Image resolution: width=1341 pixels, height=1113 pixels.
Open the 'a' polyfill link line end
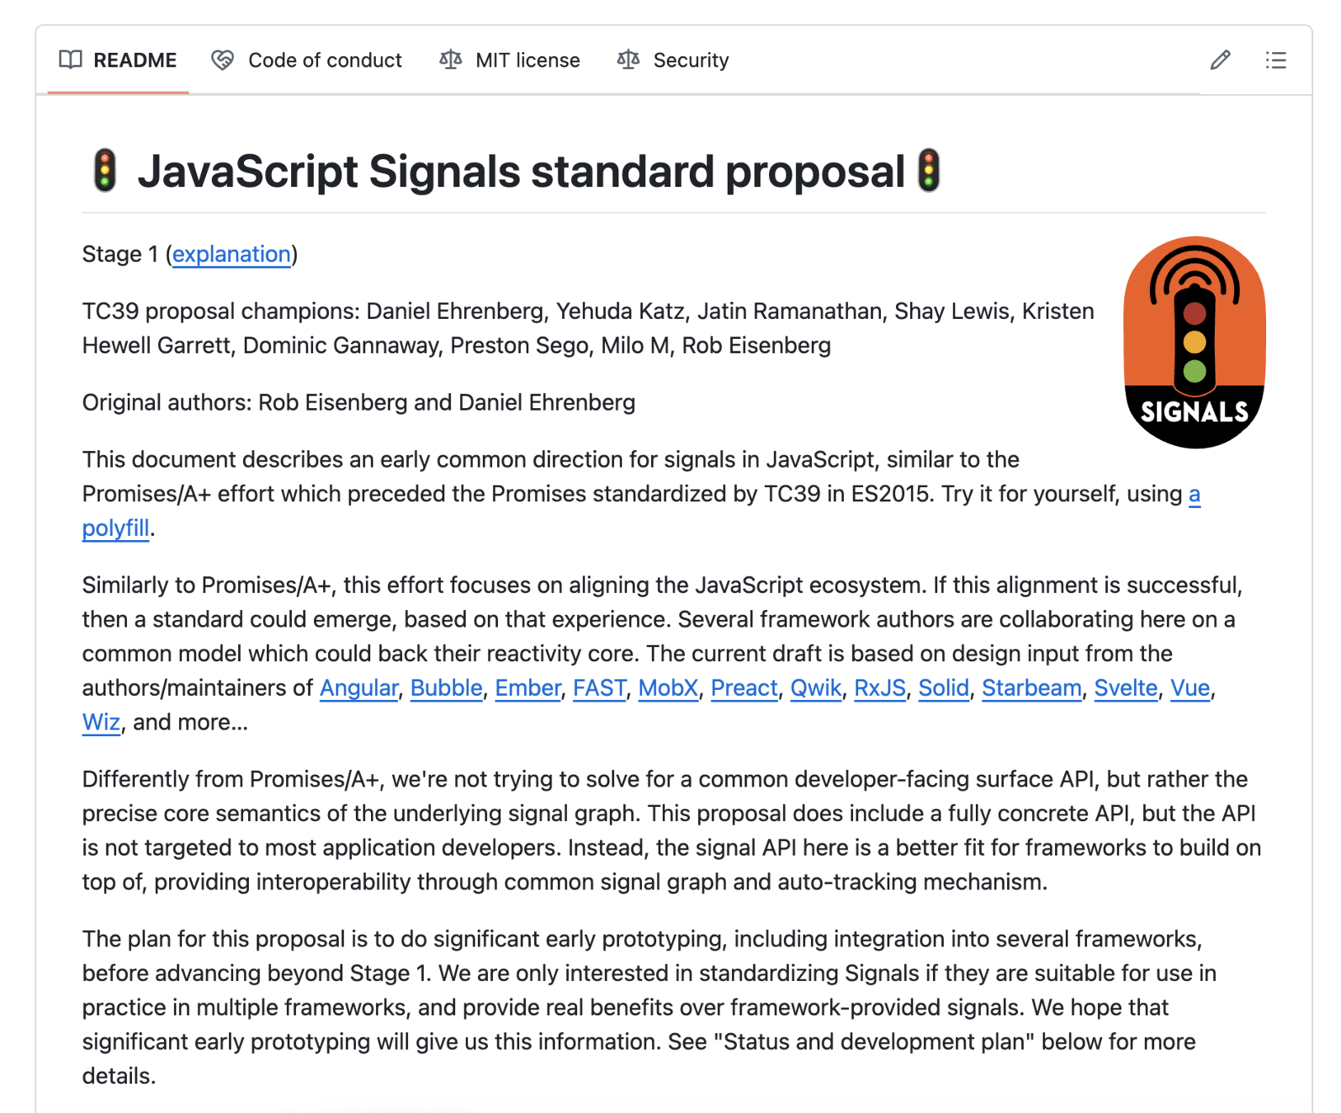(x=1194, y=494)
